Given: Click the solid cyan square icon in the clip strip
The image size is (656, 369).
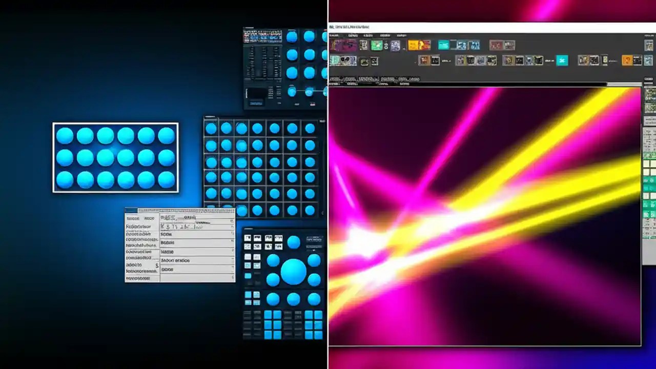Looking at the screenshot, I should (x=562, y=59).
